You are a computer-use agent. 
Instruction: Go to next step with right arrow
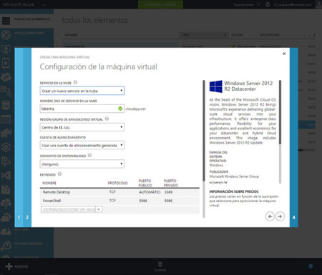tap(280, 216)
